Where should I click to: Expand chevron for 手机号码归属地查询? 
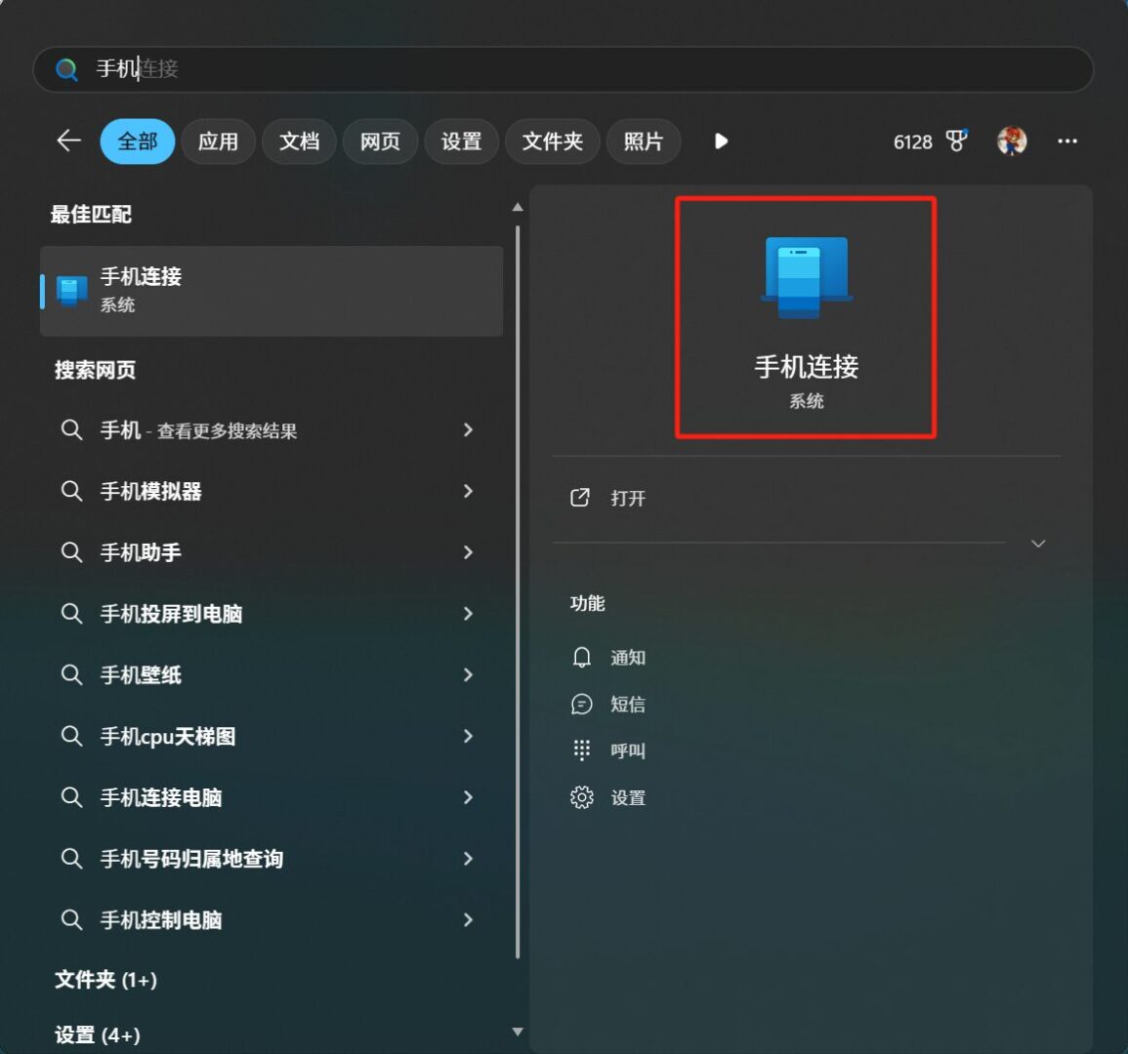point(468,859)
